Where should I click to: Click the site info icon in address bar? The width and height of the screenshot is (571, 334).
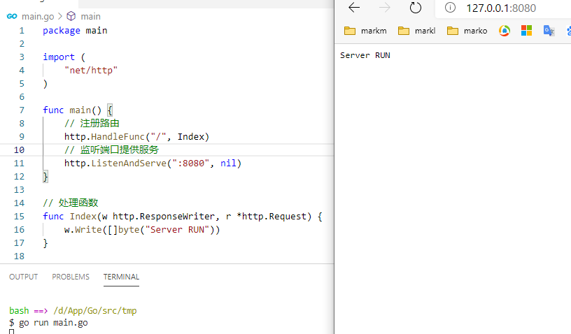pyautogui.click(x=451, y=8)
